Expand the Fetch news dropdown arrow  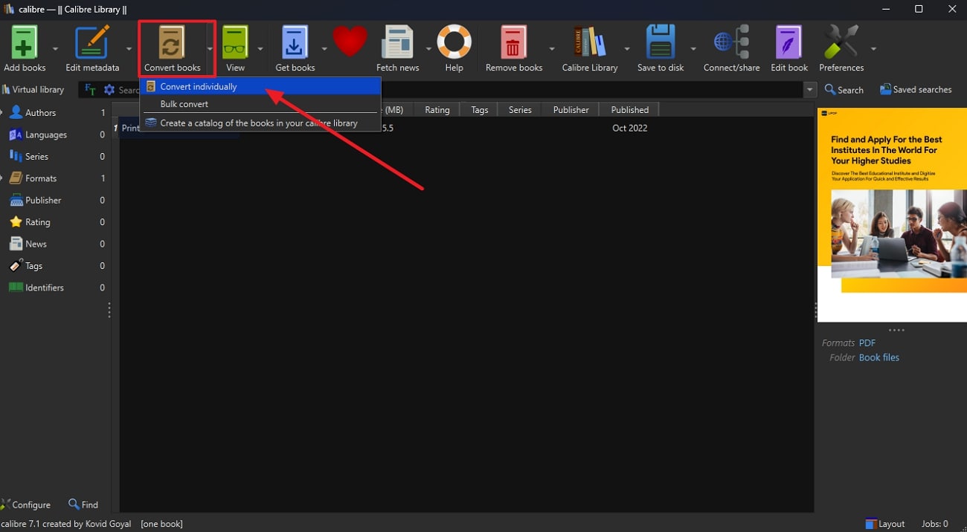coord(428,49)
